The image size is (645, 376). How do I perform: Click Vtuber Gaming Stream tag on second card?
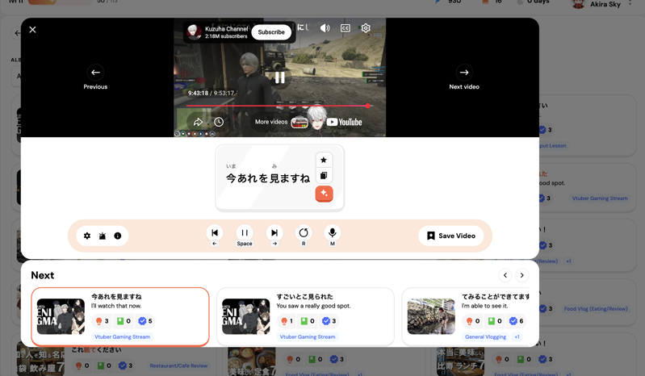[x=308, y=337]
